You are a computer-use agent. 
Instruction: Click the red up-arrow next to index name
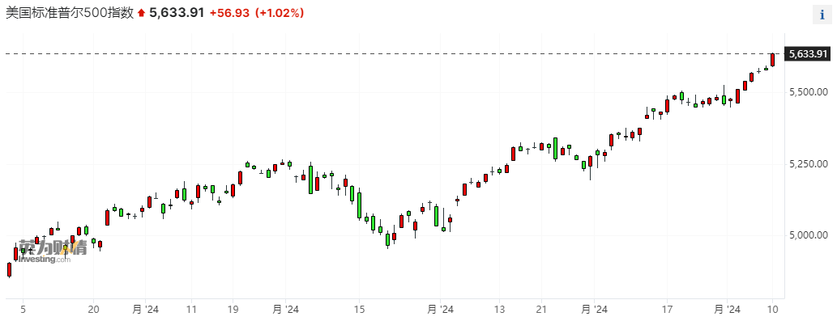tap(142, 13)
